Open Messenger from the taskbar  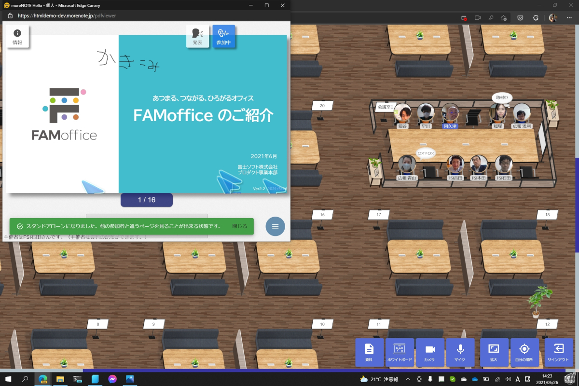(112, 379)
